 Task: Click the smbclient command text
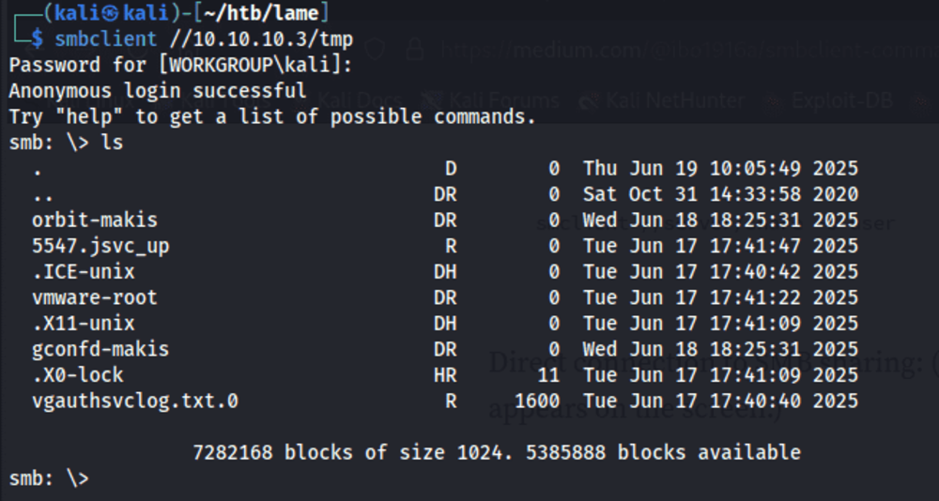click(106, 38)
